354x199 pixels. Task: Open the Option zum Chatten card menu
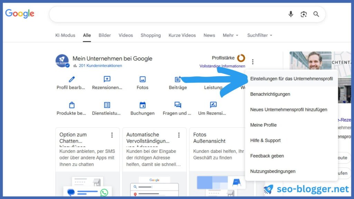(x=111, y=134)
